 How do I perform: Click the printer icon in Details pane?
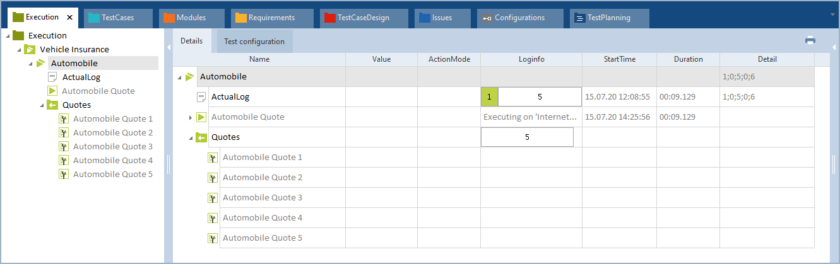point(810,40)
